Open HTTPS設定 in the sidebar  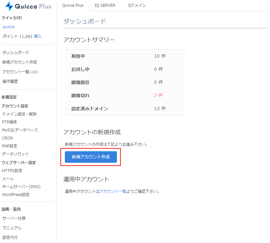click(12, 171)
